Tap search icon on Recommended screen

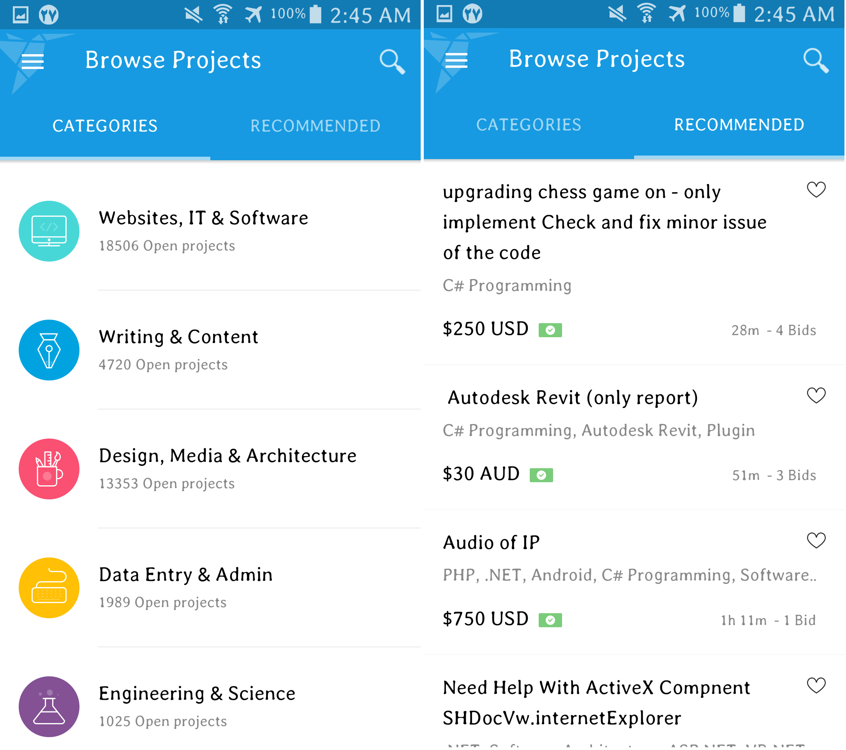coord(815,60)
